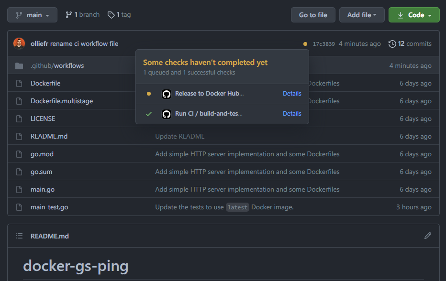
Task: Open the .github/workflows folder icon
Action: coord(19,65)
